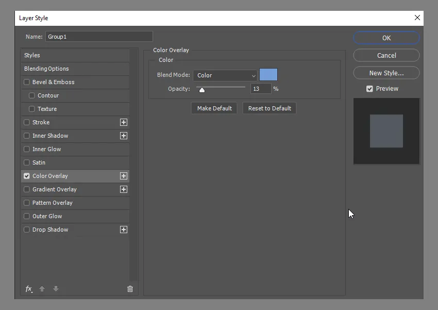Click the move effect down arrow
Image resolution: width=438 pixels, height=310 pixels.
click(x=56, y=289)
